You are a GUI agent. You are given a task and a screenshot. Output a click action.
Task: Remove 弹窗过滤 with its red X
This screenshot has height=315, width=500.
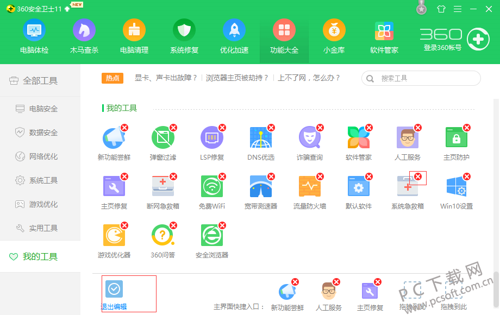[x=173, y=128]
